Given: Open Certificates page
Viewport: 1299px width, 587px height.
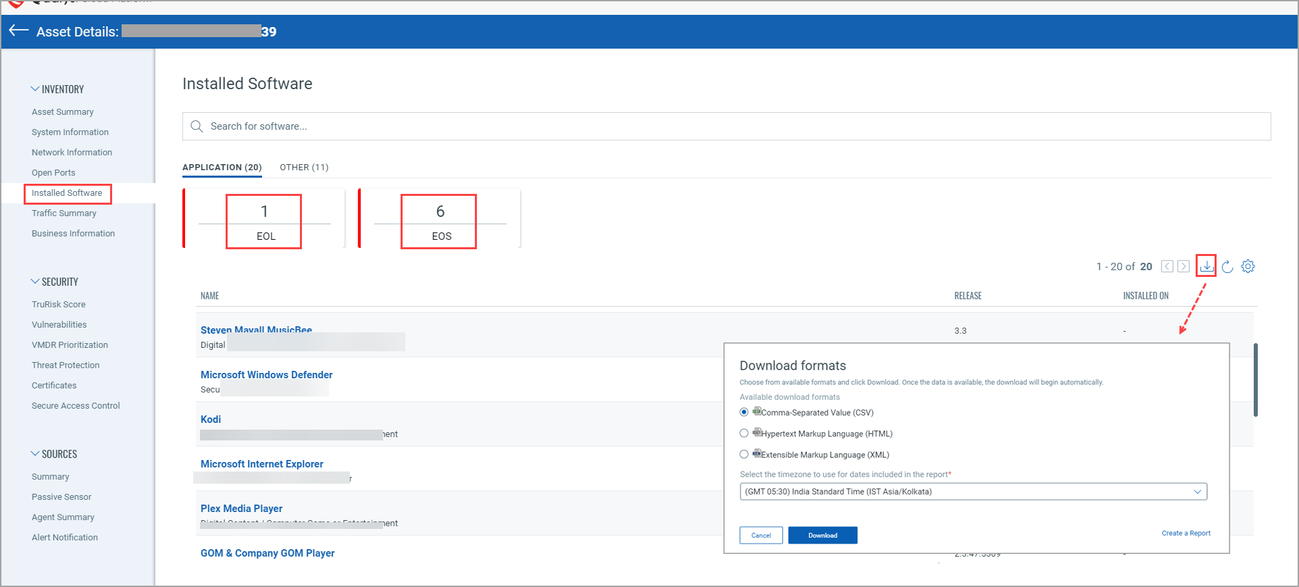Looking at the screenshot, I should point(54,386).
